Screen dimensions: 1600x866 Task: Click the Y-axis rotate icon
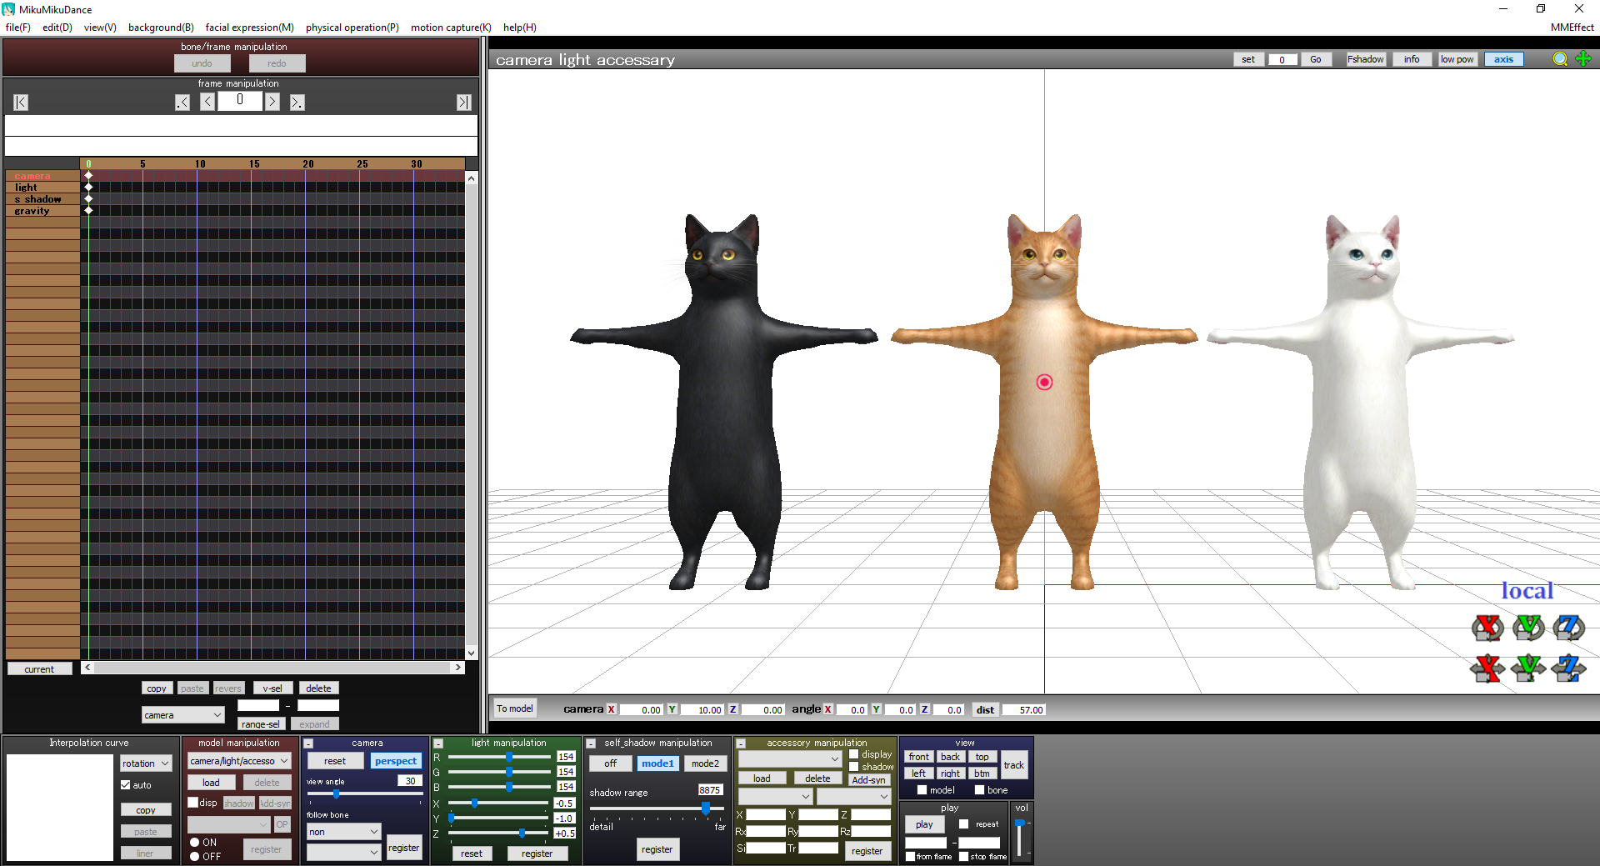click(1528, 628)
